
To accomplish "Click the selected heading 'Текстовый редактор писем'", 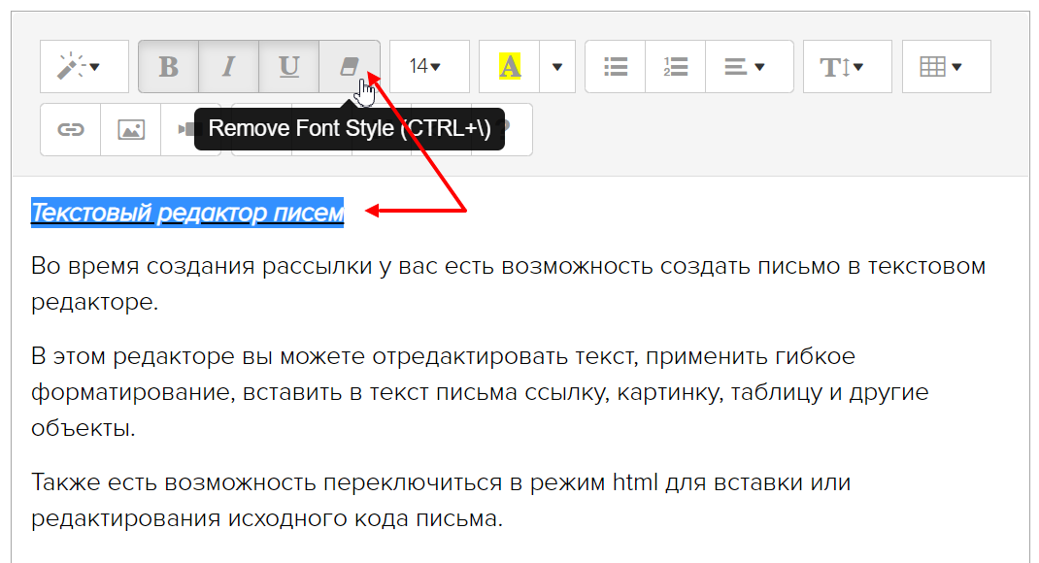I will click(187, 212).
